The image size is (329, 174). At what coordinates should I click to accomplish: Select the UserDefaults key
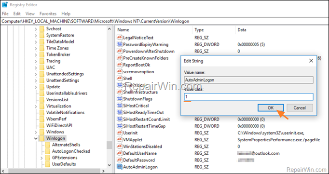pyautogui.click(x=64, y=164)
